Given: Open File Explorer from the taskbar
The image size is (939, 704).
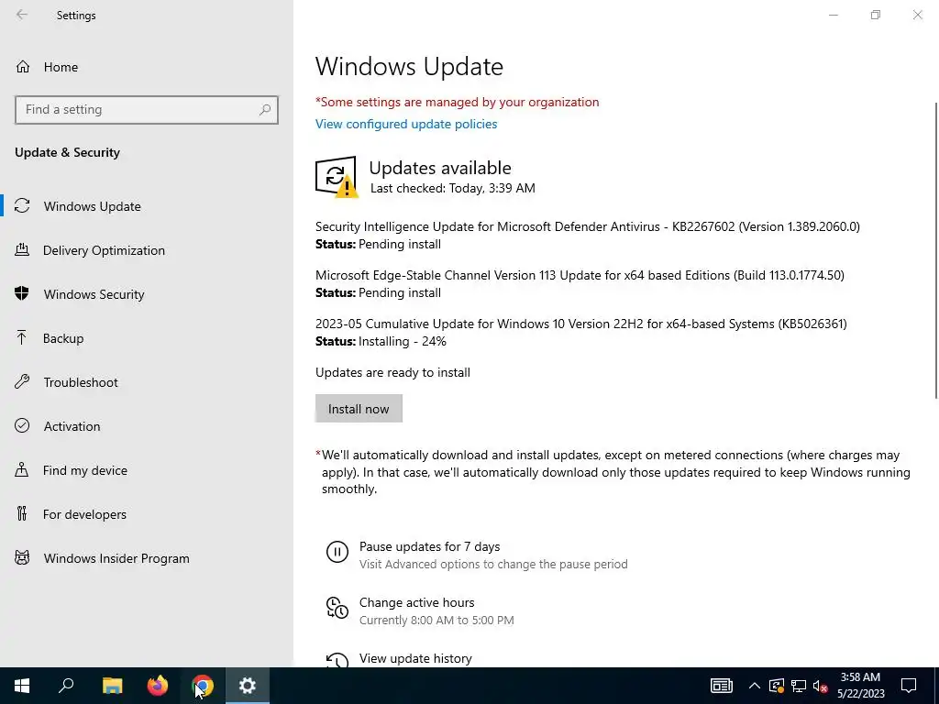Looking at the screenshot, I should [x=112, y=686].
